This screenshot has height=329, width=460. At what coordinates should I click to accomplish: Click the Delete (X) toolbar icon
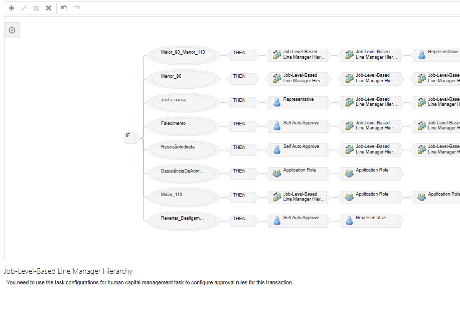[48, 8]
